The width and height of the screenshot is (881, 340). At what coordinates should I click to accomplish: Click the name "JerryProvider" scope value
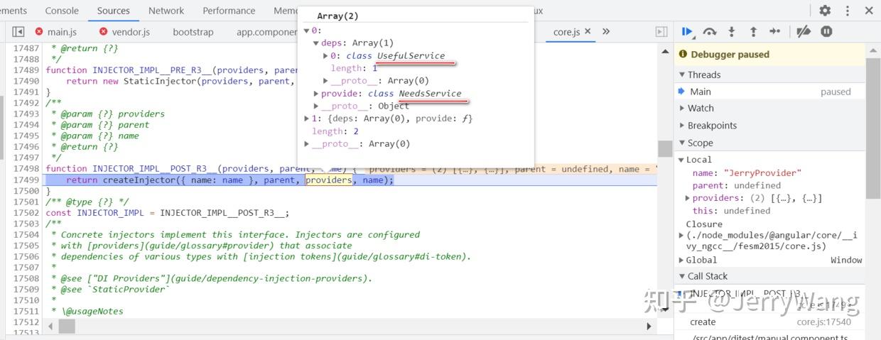(x=762, y=172)
